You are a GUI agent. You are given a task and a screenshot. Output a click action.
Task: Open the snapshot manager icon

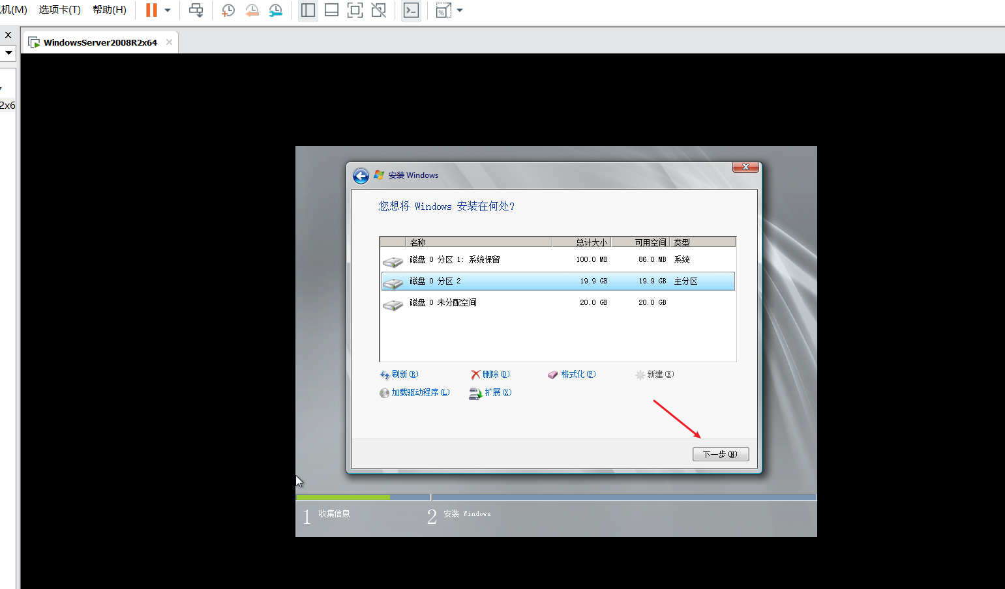(276, 10)
